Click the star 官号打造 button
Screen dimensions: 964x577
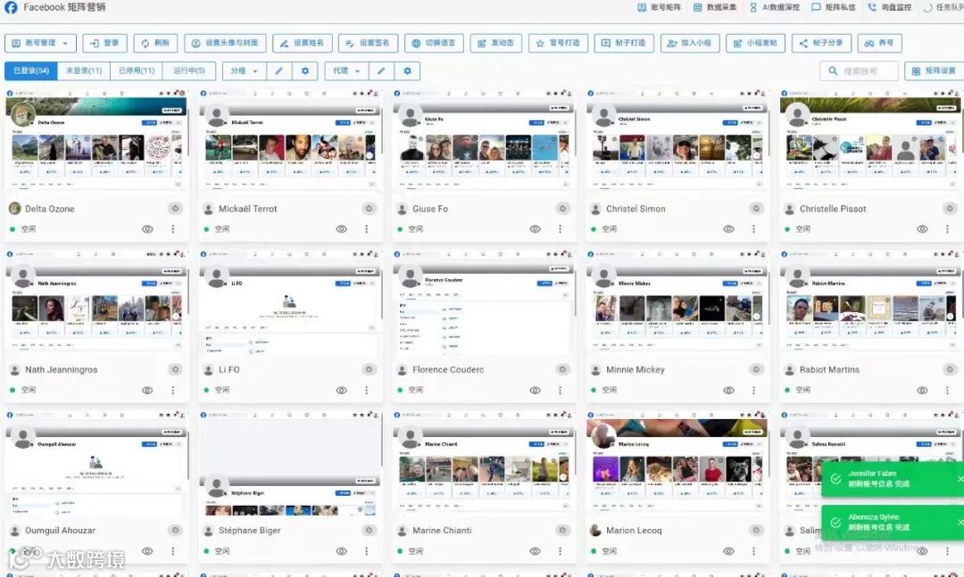(x=558, y=43)
